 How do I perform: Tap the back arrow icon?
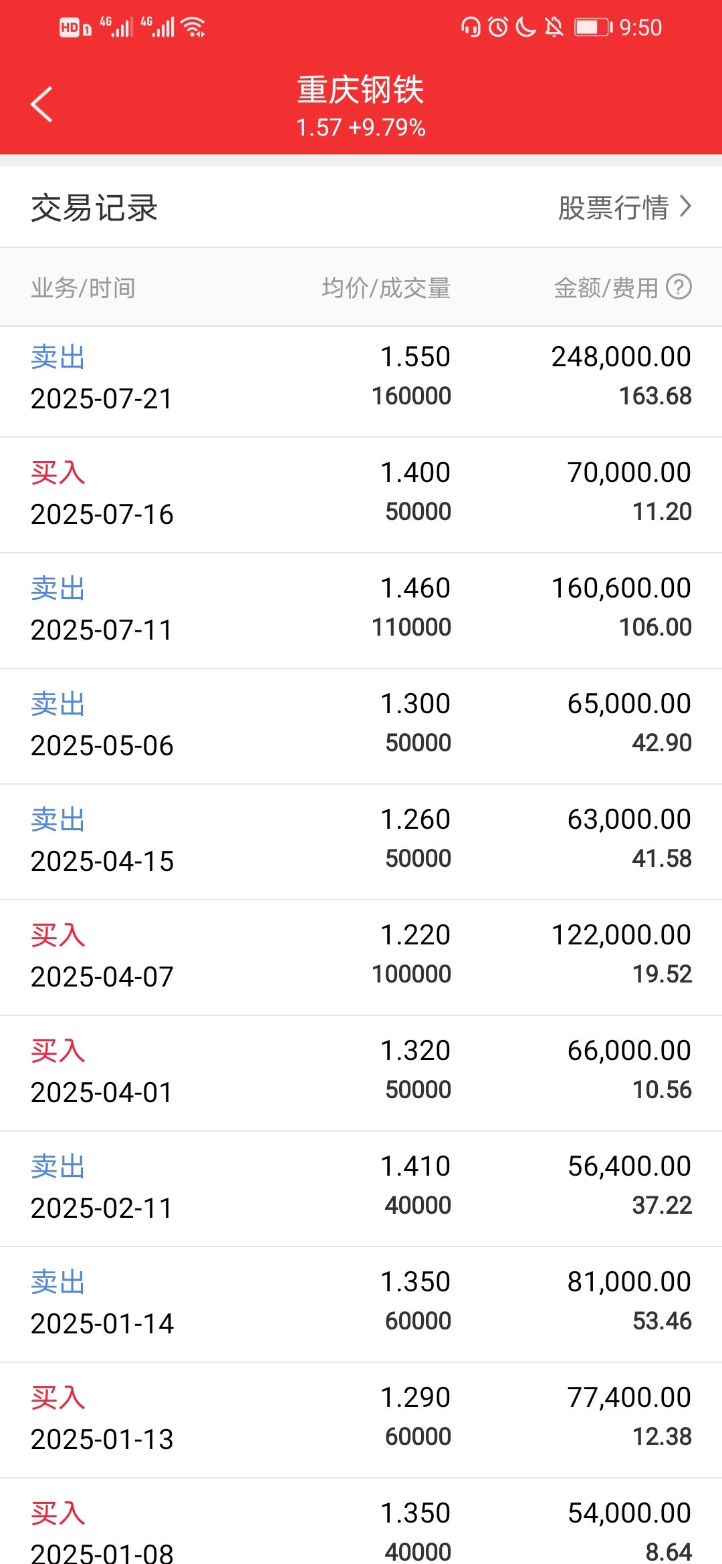pyautogui.click(x=41, y=104)
